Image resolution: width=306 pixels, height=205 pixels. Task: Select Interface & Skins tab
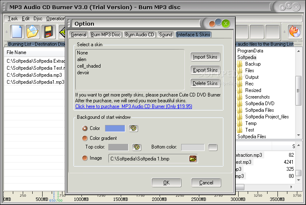pyautogui.click(x=194, y=35)
